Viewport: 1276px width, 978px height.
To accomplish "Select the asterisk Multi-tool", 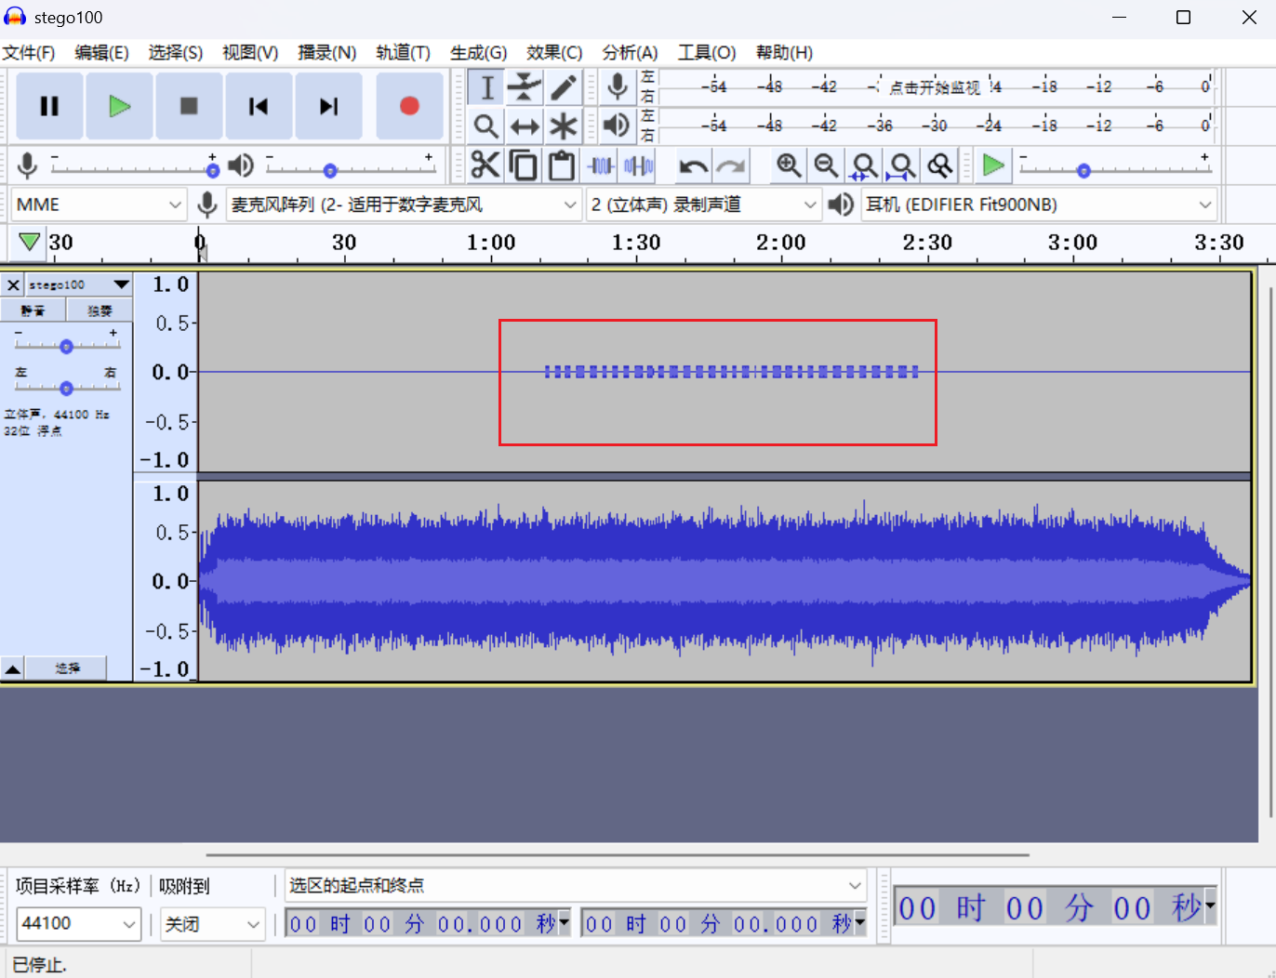I will tap(563, 126).
